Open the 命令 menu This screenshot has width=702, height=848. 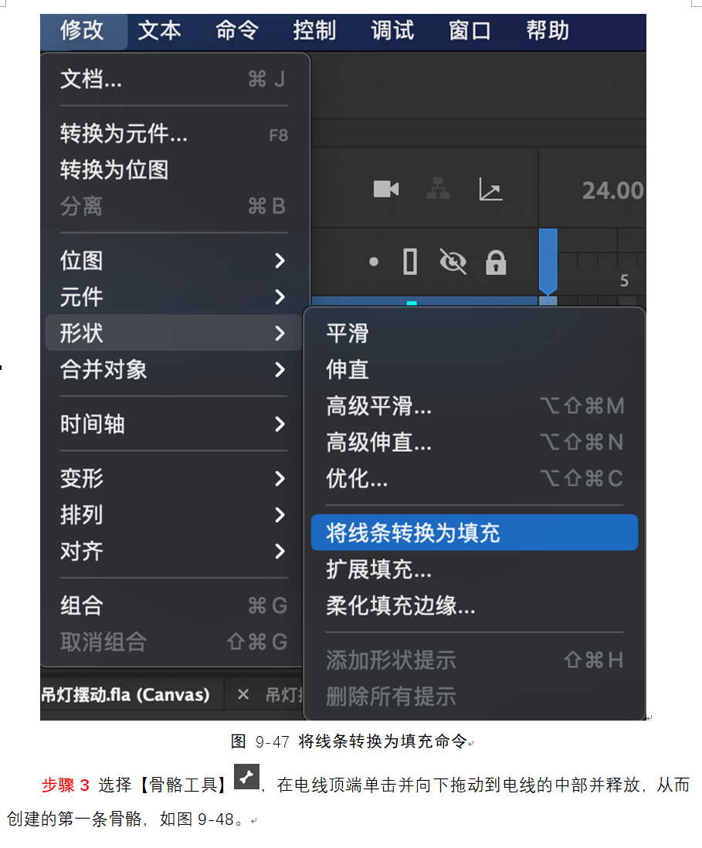pos(237,30)
